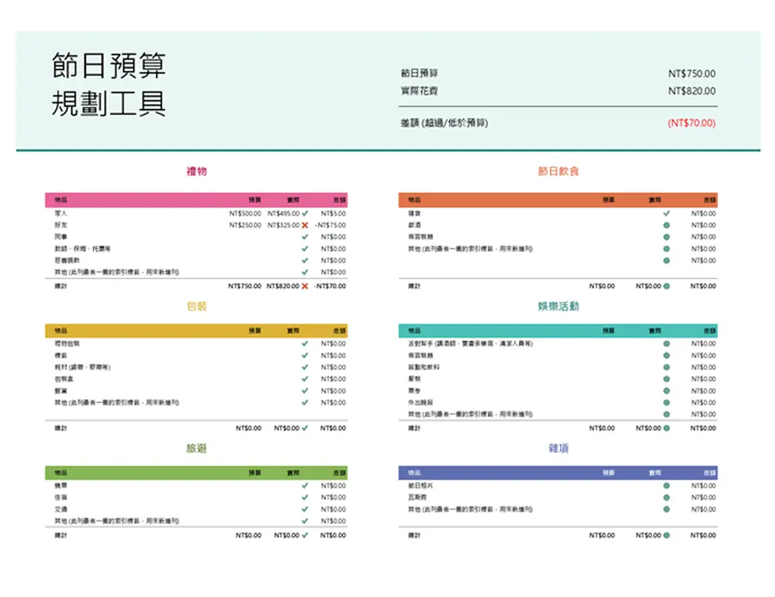The width and height of the screenshot is (775, 597).
Task: Select the 雜項 section heading
Action: pyautogui.click(x=558, y=448)
